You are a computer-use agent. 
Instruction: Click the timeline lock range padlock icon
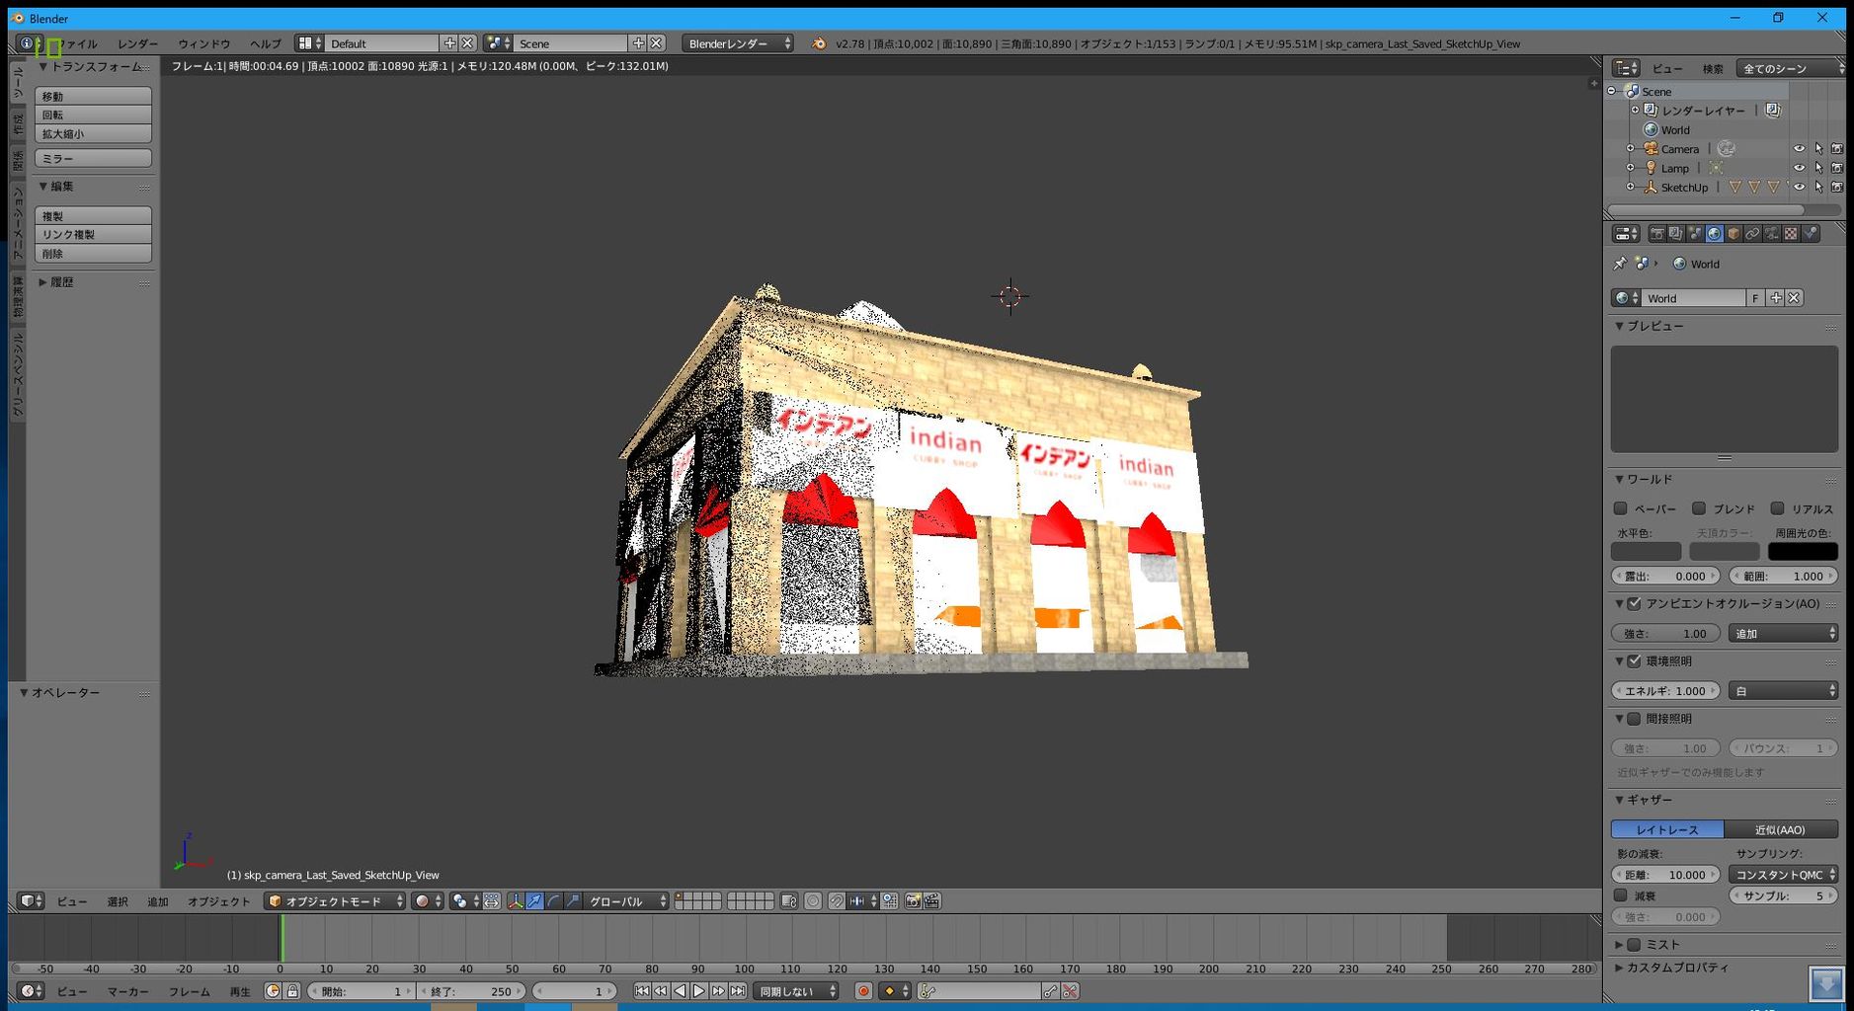point(292,991)
